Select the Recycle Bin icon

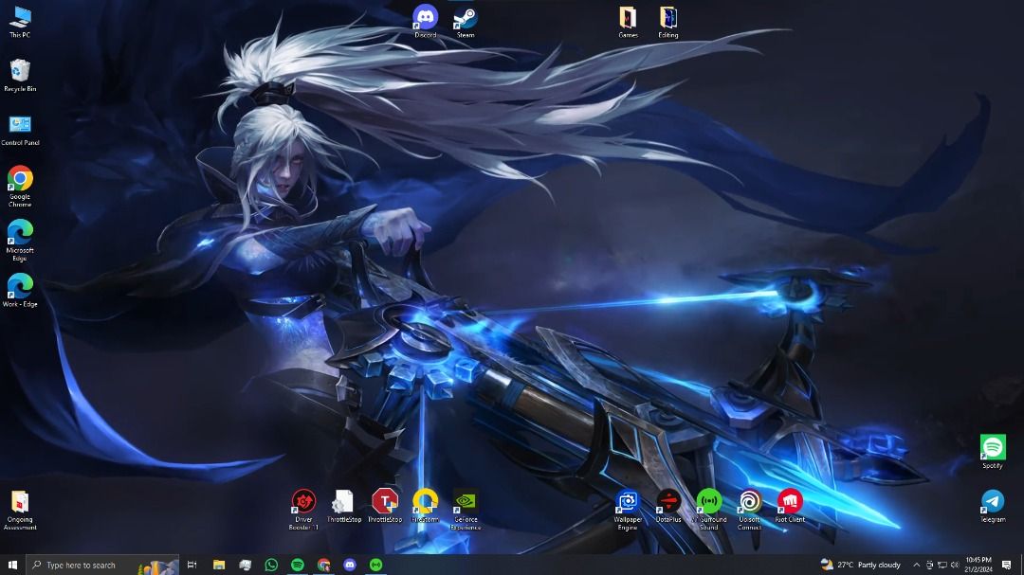coord(20,75)
